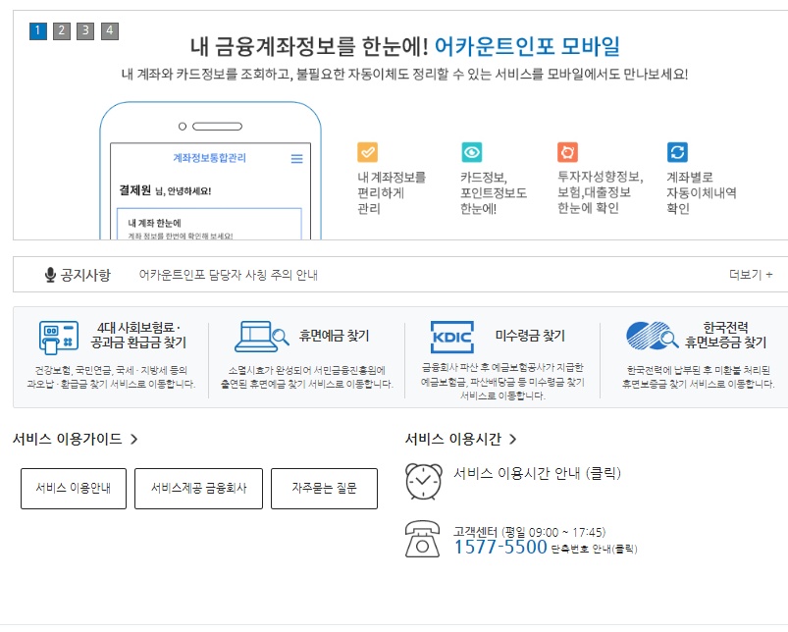Click 투자자성향정보, 보험,대출정보 text
788x632 pixels.
(600, 192)
